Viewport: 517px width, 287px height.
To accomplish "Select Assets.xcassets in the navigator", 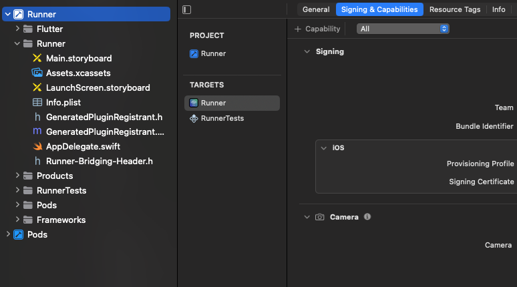I will (x=78, y=73).
